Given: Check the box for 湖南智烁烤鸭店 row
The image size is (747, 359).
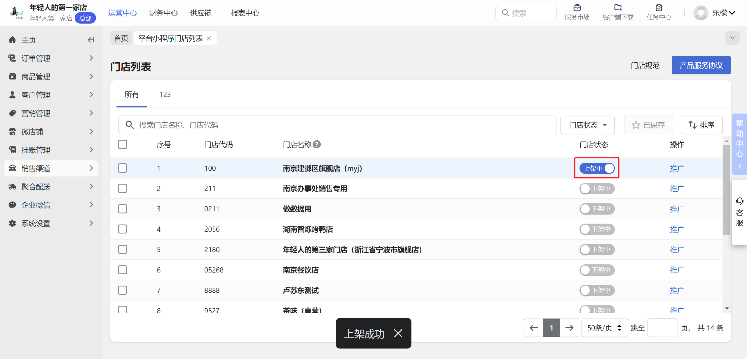Looking at the screenshot, I should coord(123,229).
